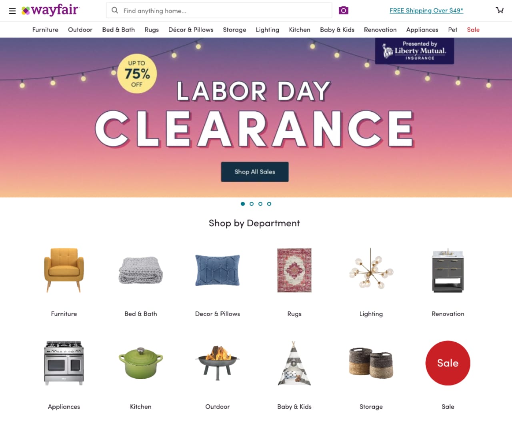The image size is (512, 424).
Task: Click the Shop All Sales button
Action: coord(255,172)
